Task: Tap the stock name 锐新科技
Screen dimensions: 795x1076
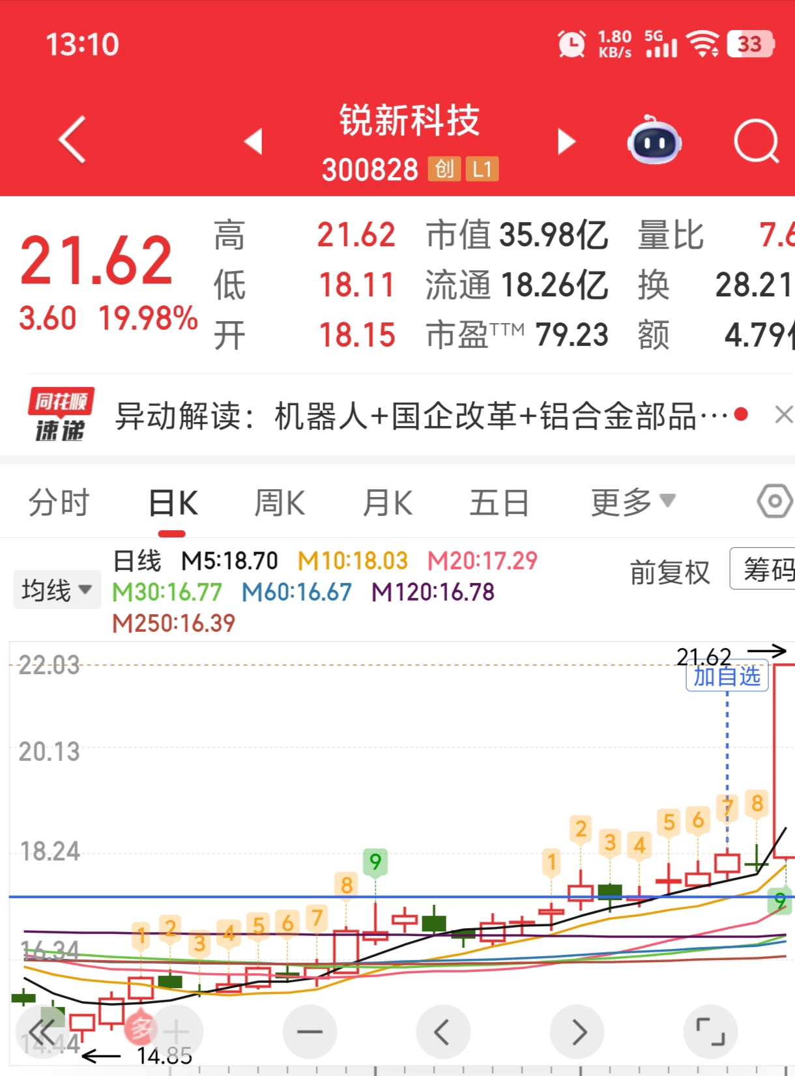Action: (409, 120)
